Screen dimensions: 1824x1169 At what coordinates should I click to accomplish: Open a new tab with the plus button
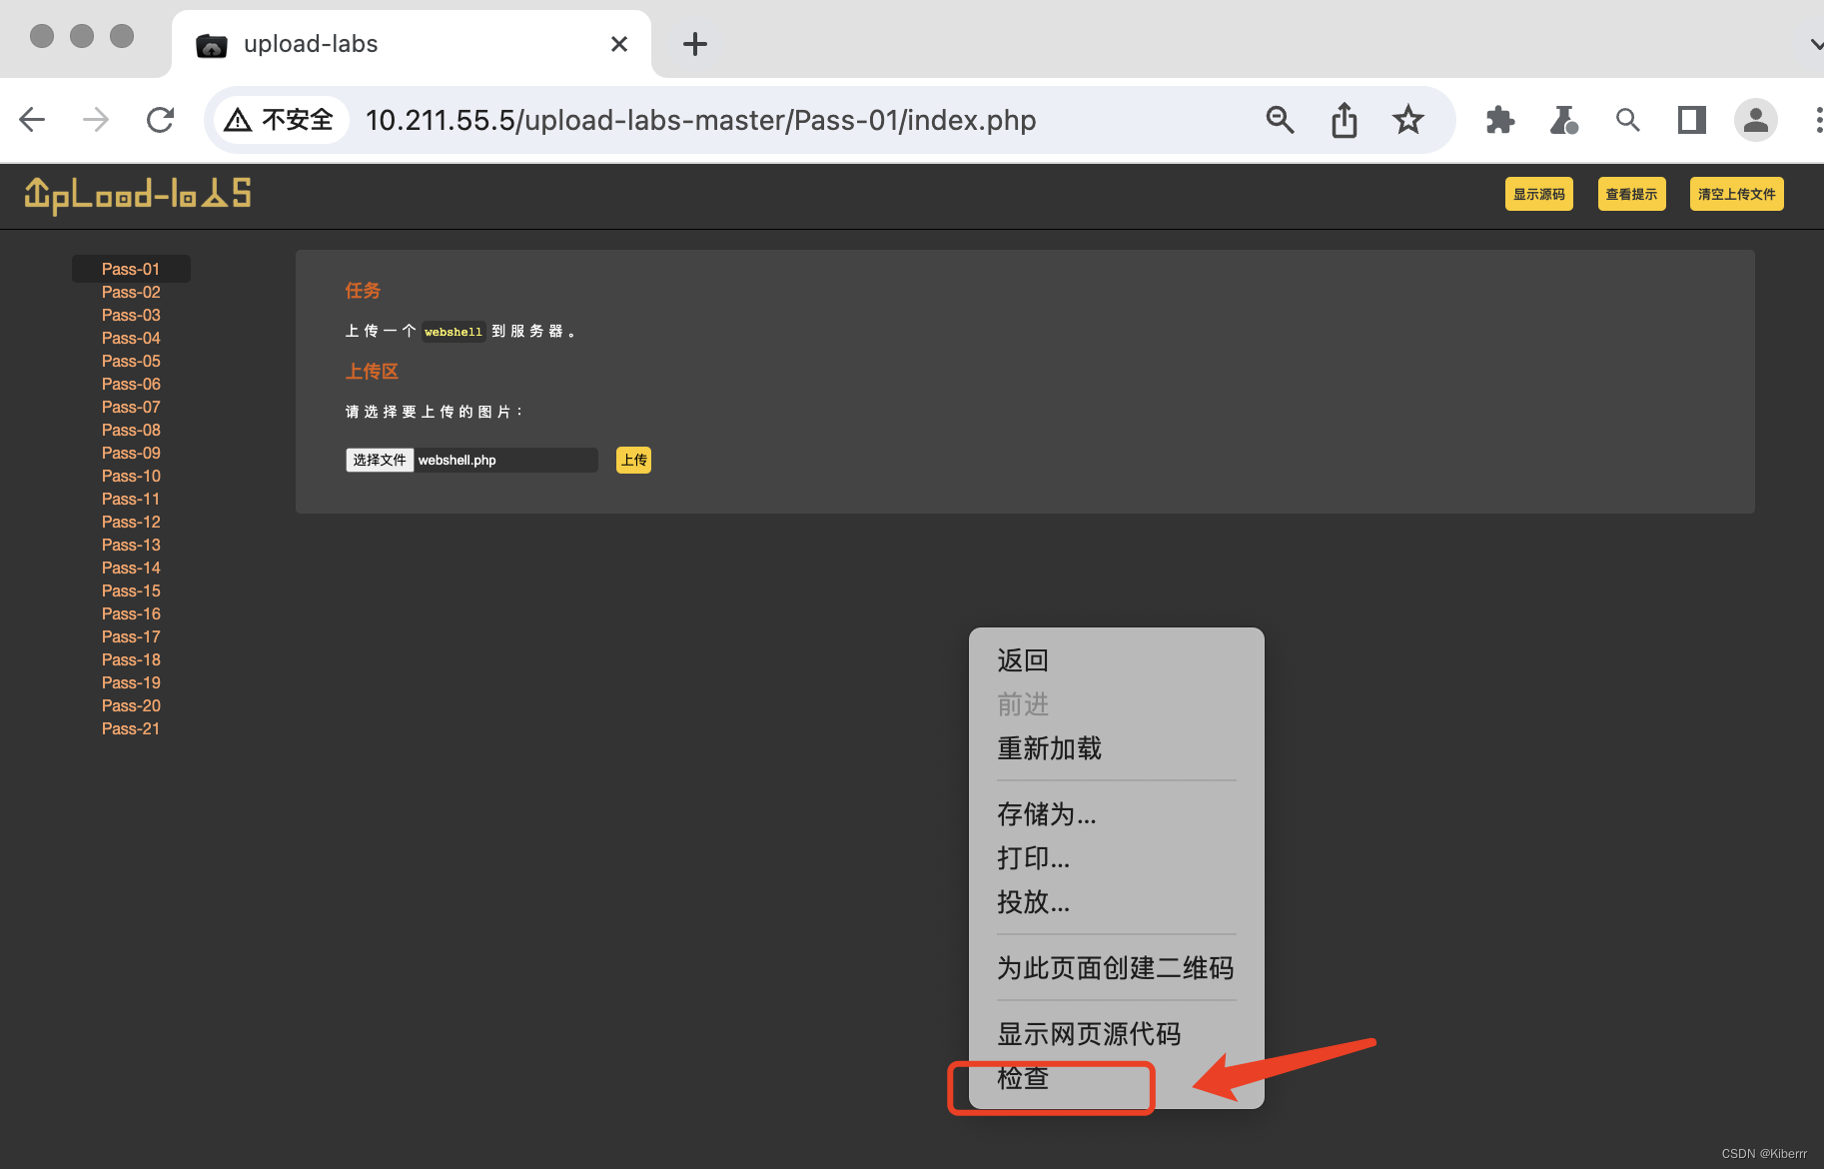[695, 44]
